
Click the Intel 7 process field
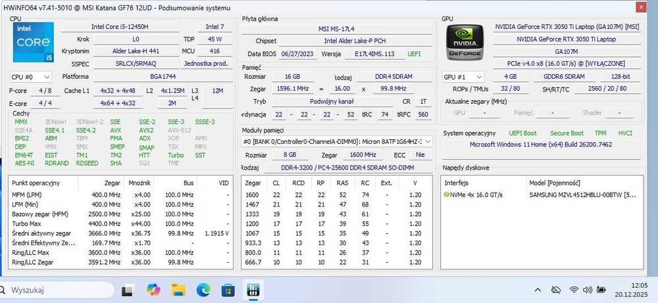coord(215,27)
